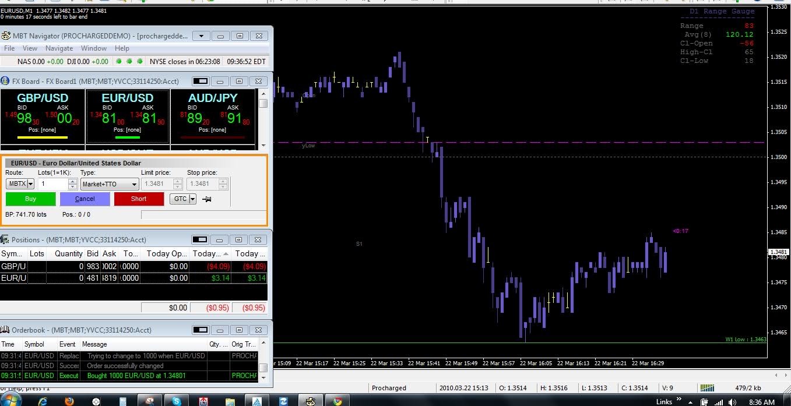Click the Orderbook scrollbar down arrow
791x406 pixels.
(x=263, y=377)
